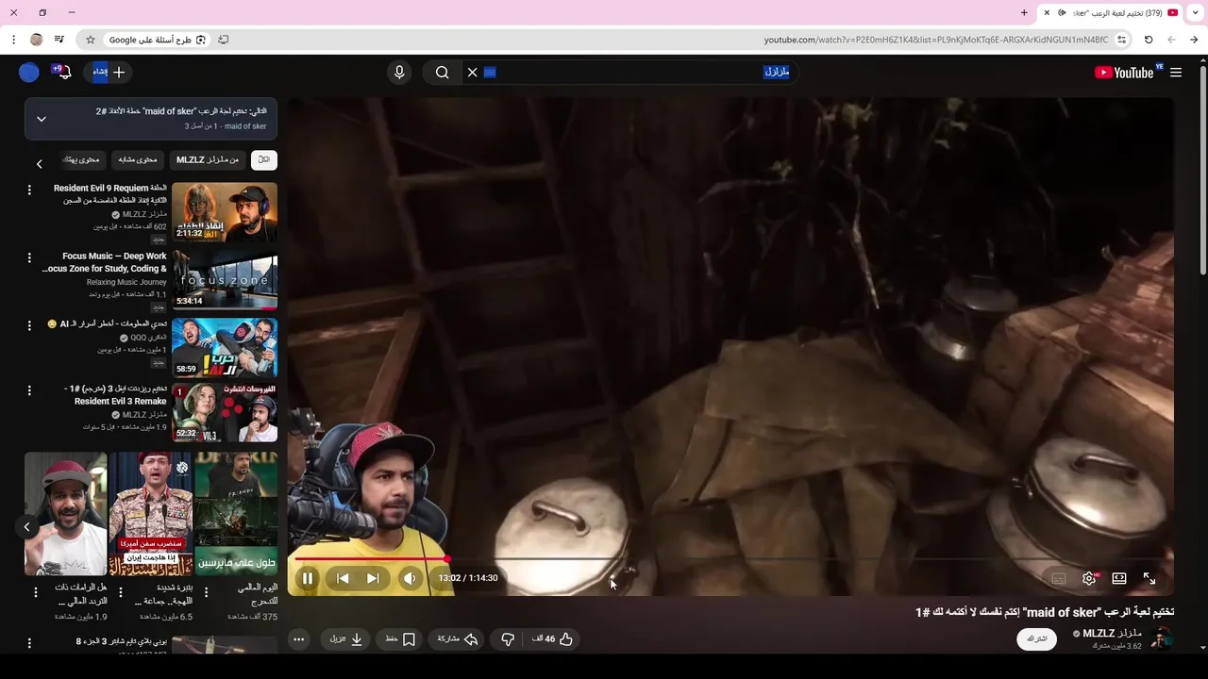The image size is (1208, 679).
Task: Open Resident Evil 3 Remake thumbnail
Action: tap(225, 413)
